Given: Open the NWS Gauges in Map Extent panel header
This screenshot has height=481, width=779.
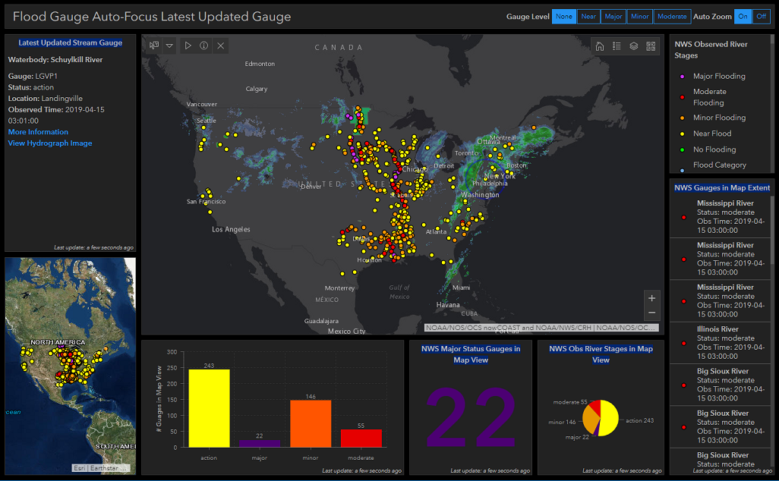Looking at the screenshot, I should tap(721, 187).
